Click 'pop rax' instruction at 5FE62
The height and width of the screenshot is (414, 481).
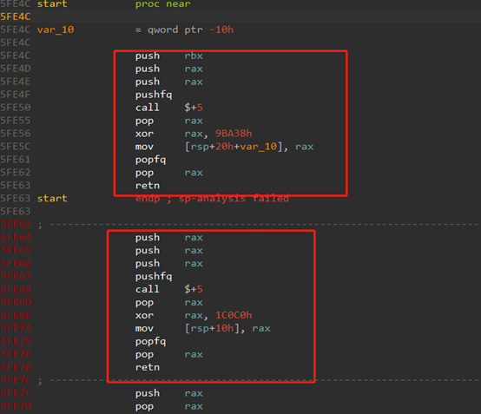(x=169, y=173)
